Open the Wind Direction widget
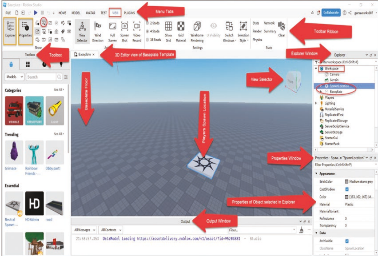Screen dimensions: 378x256 tap(98, 32)
